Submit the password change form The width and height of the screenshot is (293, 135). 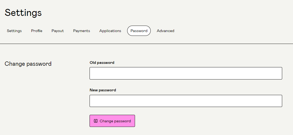[x=112, y=121]
